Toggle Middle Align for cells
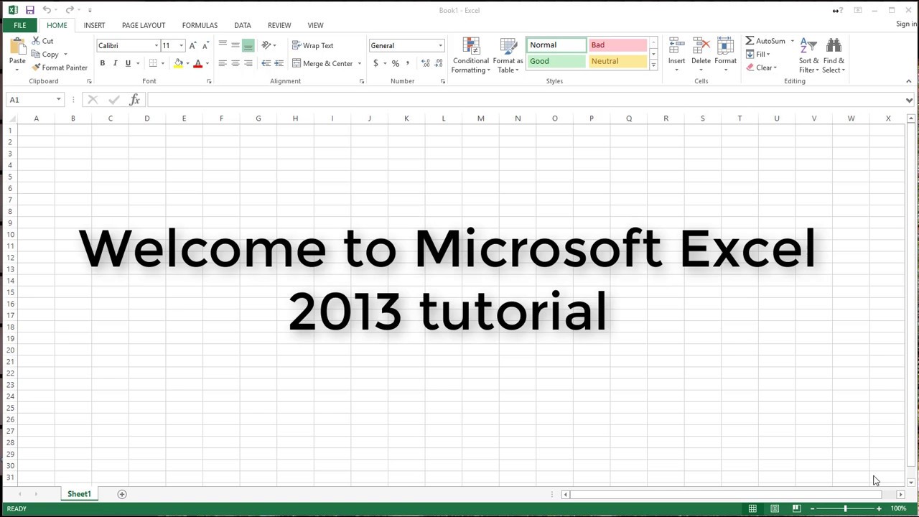Screen dimensions: 919x517 click(235, 45)
